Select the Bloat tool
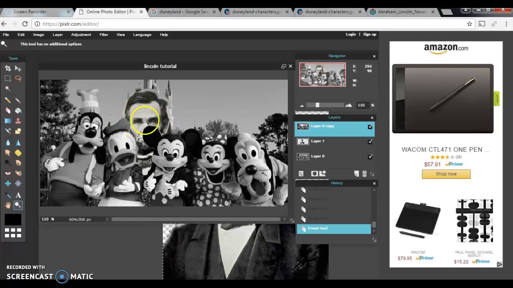513x288 pixels. 8,184
